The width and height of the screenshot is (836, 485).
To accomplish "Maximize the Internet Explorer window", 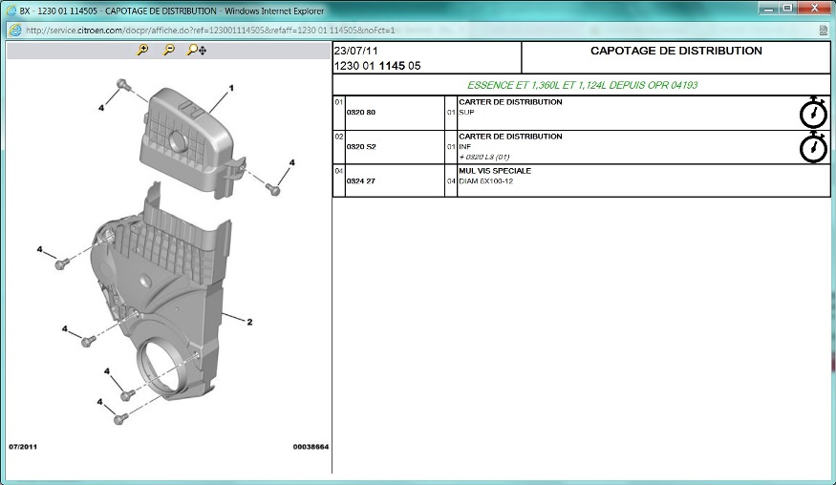I will tap(787, 8).
